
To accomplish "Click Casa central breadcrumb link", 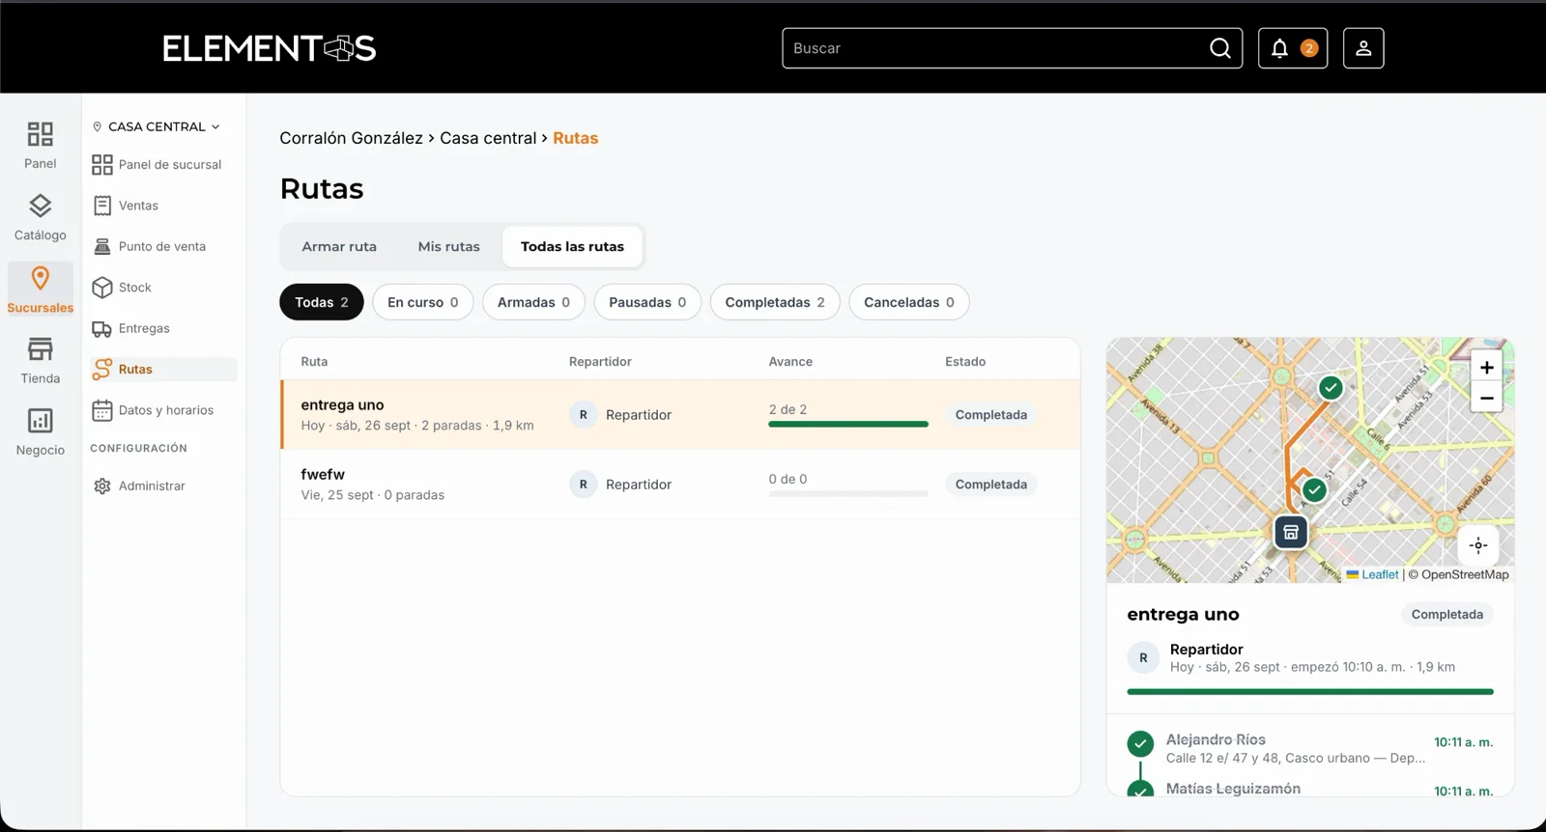I will point(488,138).
